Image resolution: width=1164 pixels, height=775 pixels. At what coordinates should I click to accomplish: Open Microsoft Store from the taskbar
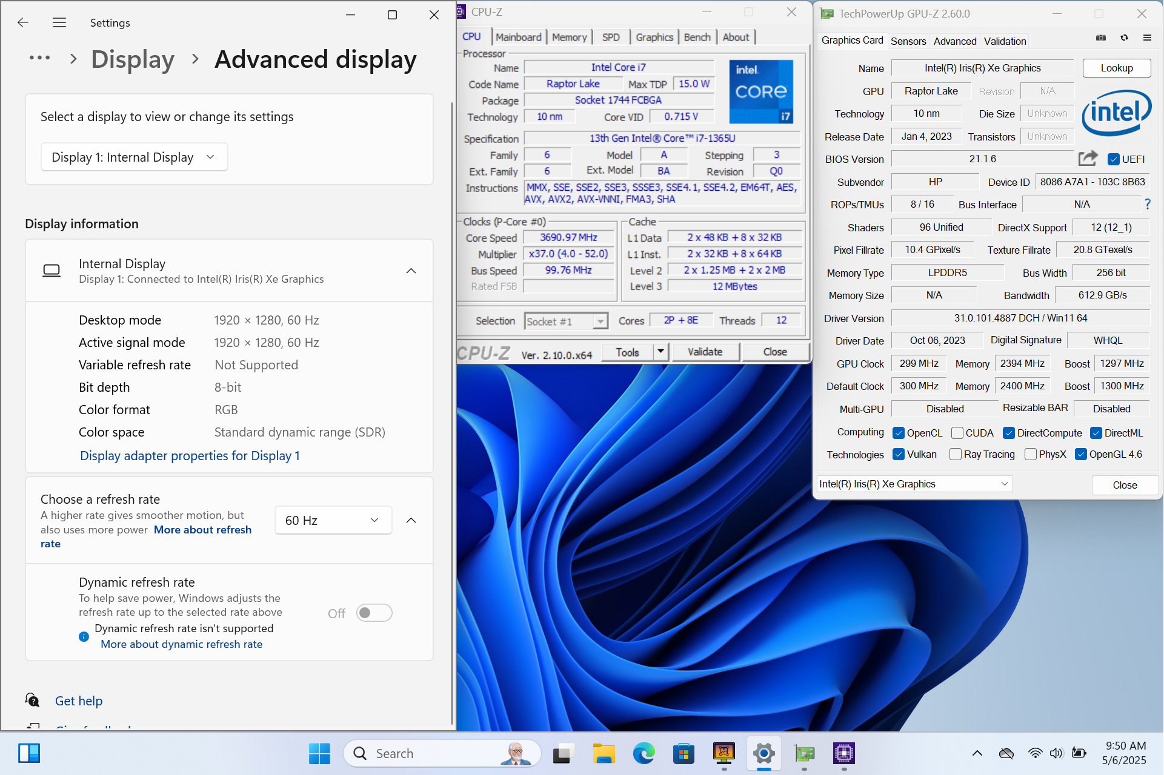pos(683,753)
